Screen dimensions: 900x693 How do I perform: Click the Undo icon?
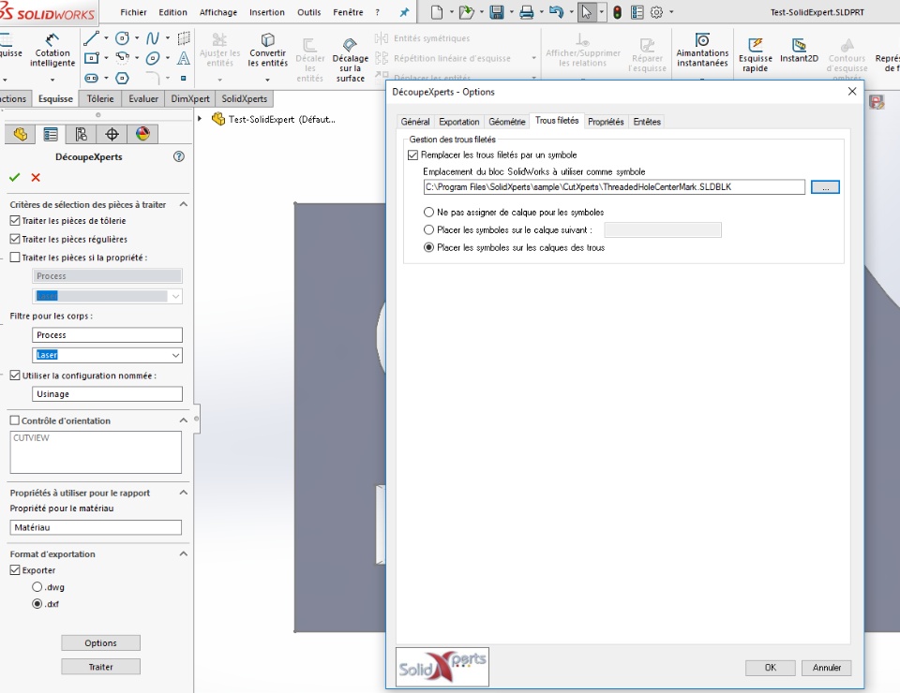pyautogui.click(x=556, y=12)
